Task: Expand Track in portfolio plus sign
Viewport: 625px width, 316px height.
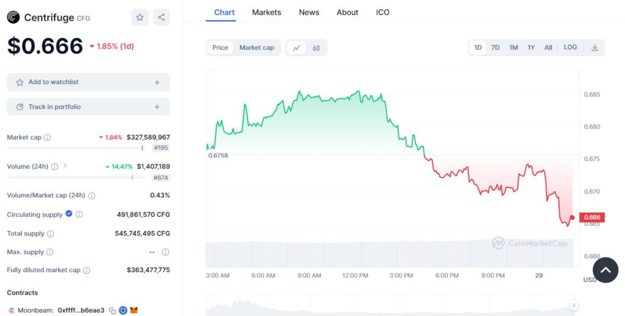Action: [157, 107]
